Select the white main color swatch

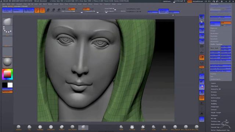coord(10,85)
